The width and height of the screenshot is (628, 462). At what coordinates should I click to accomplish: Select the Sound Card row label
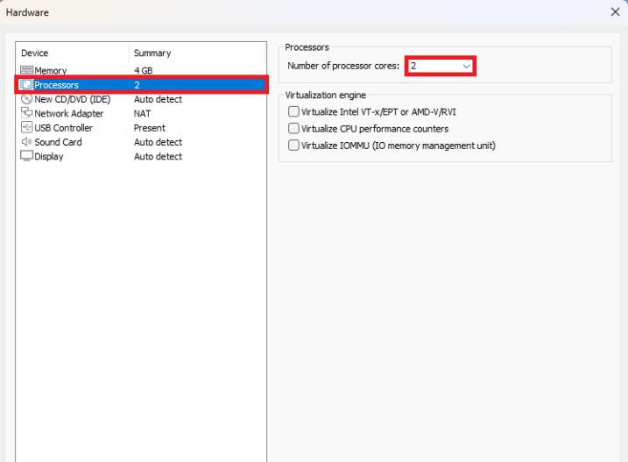click(x=58, y=142)
